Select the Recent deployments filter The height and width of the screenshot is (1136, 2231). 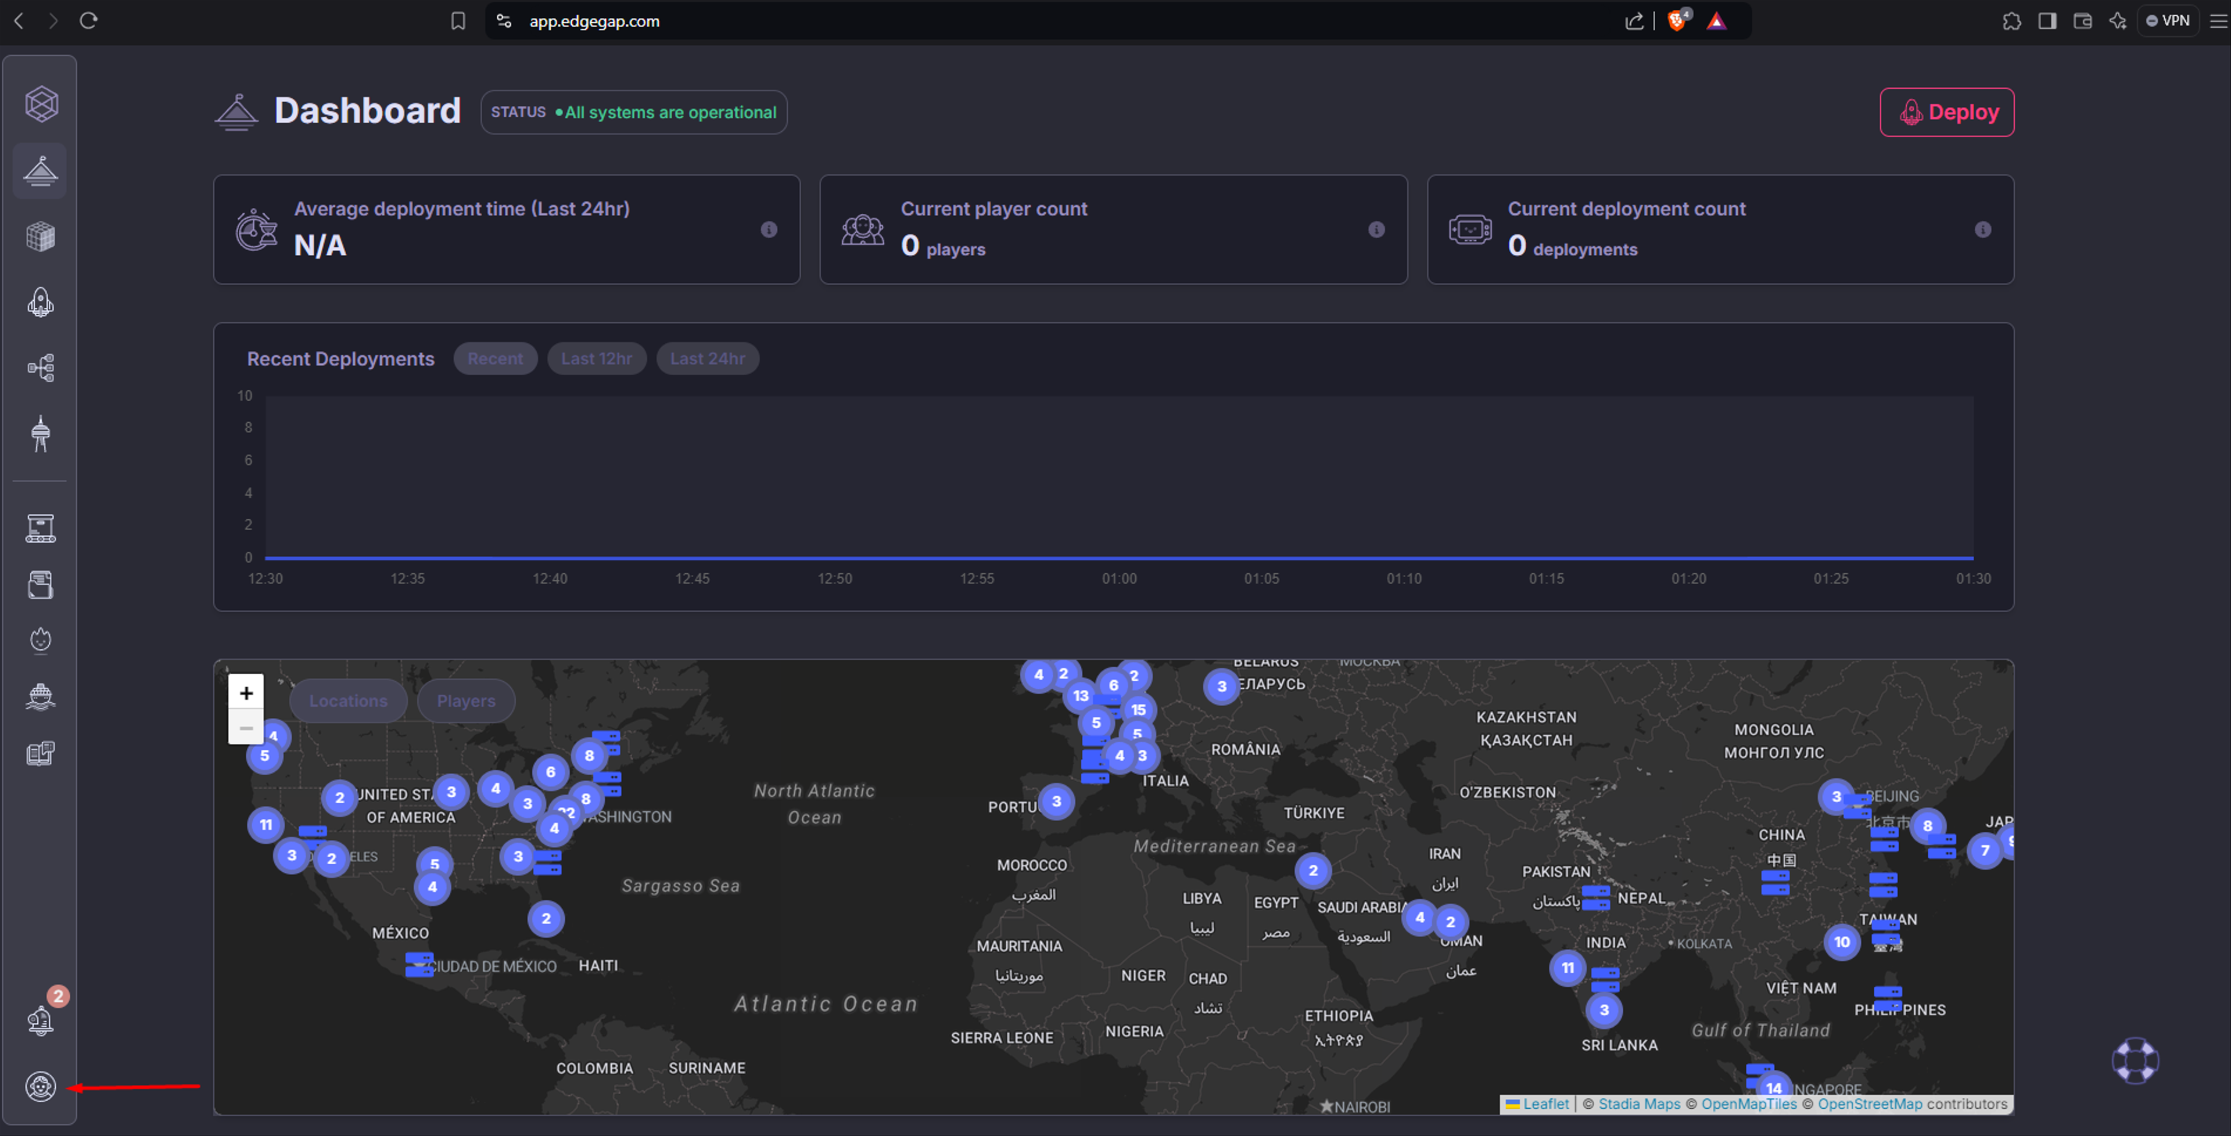pos(496,358)
